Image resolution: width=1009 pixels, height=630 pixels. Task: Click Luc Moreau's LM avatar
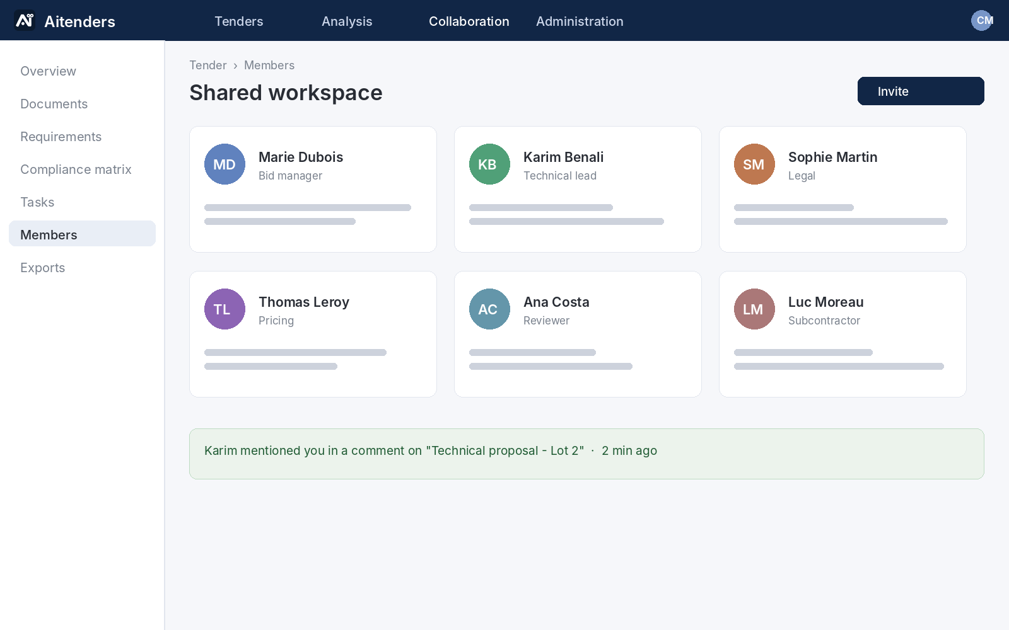tap(754, 309)
